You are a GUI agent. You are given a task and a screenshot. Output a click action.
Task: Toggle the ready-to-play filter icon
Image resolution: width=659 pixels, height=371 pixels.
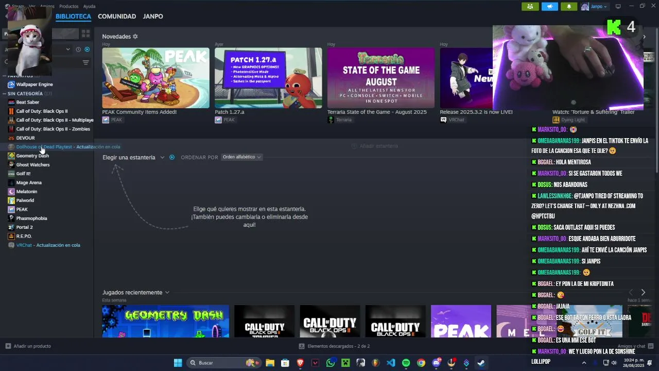click(87, 49)
